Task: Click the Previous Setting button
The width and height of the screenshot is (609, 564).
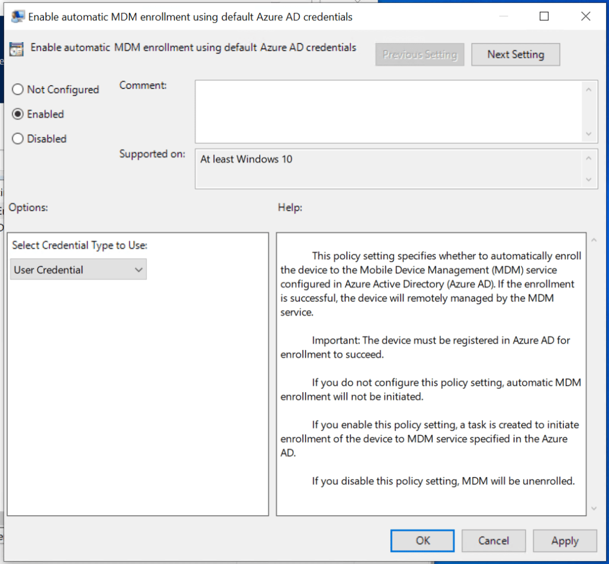Action: pyautogui.click(x=419, y=55)
